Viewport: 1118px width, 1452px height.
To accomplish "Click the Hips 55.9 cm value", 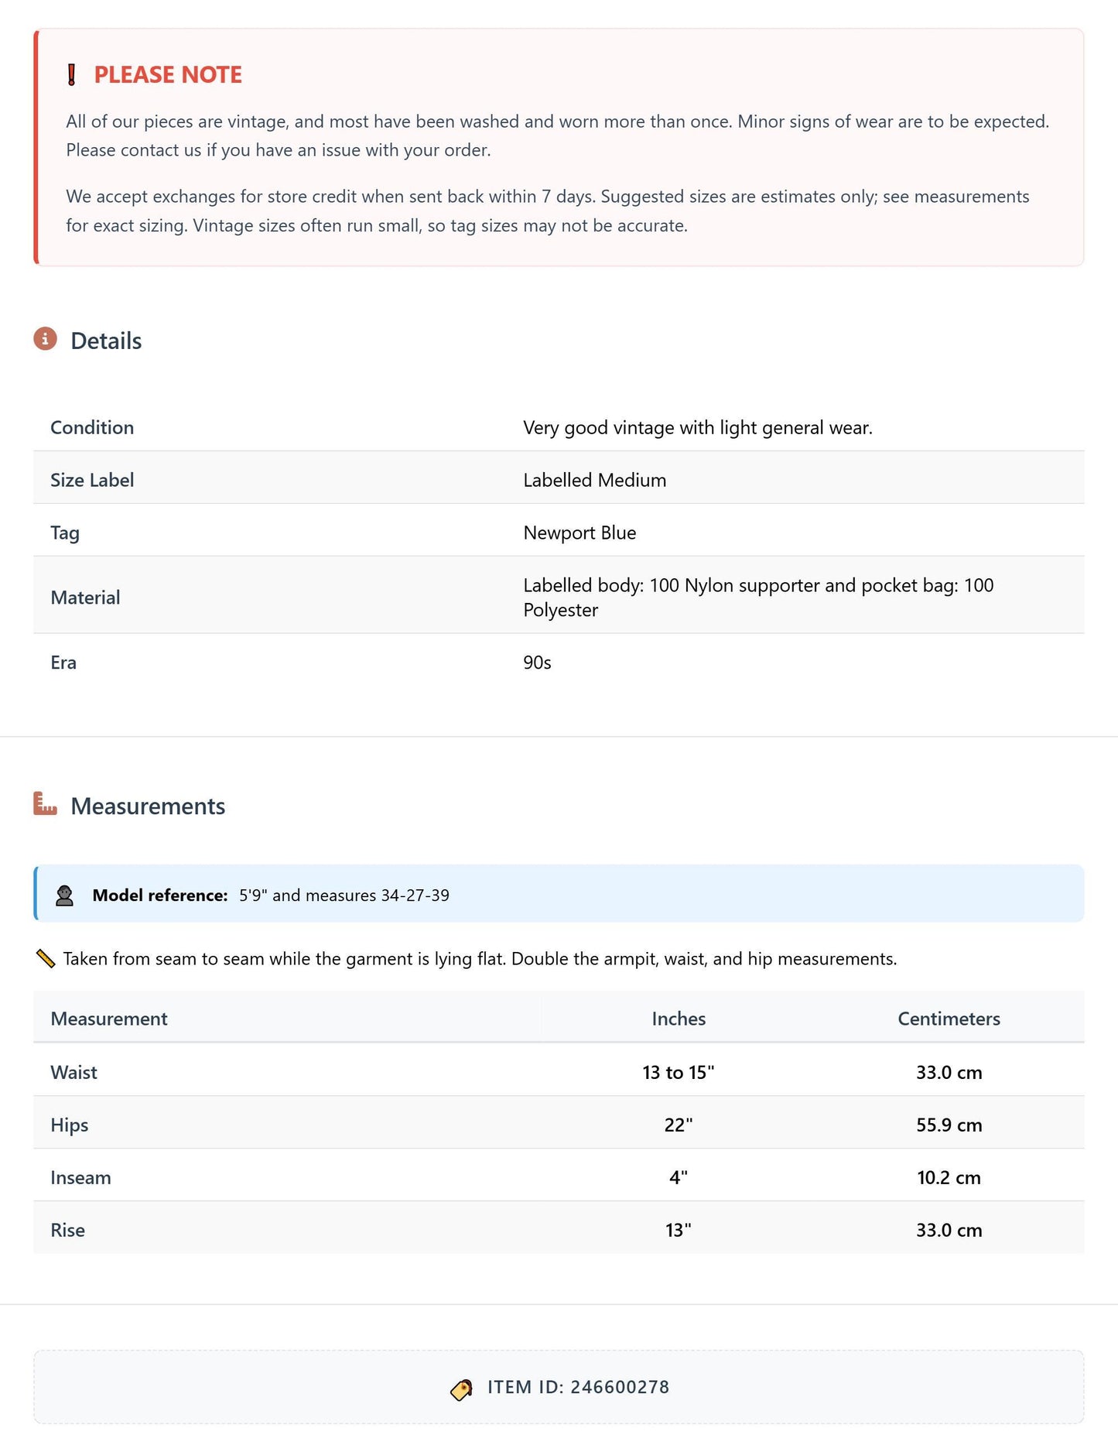I will pos(949,1125).
